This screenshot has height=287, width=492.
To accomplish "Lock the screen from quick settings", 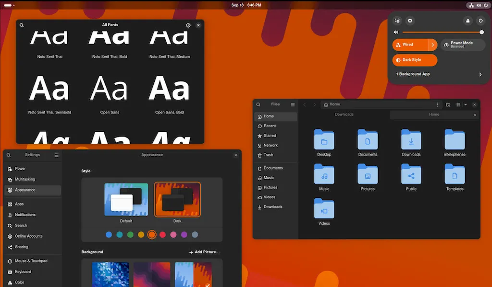I will coord(468,21).
